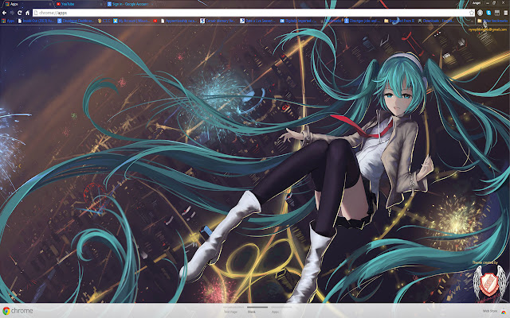Switch to the Sign in - Google Accounts tab
Viewport: 510px width, 318px height.
(129, 4)
